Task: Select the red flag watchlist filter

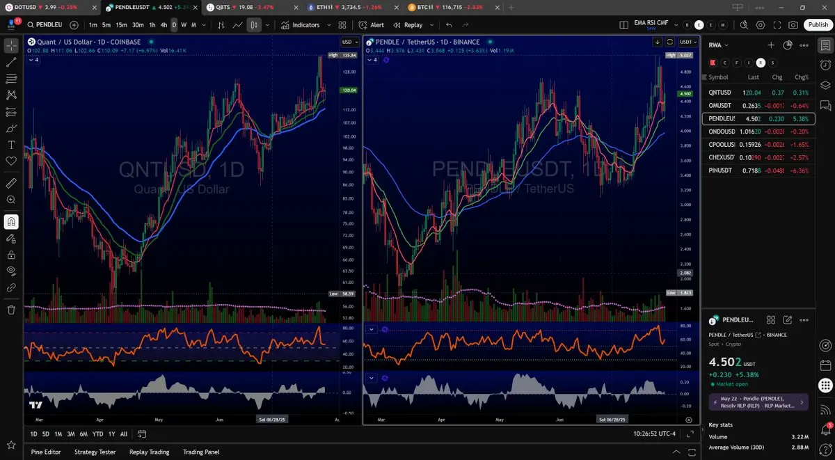Action: (713, 63)
